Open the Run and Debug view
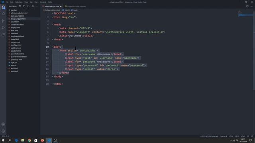The image size is (255, 143). point(3,28)
